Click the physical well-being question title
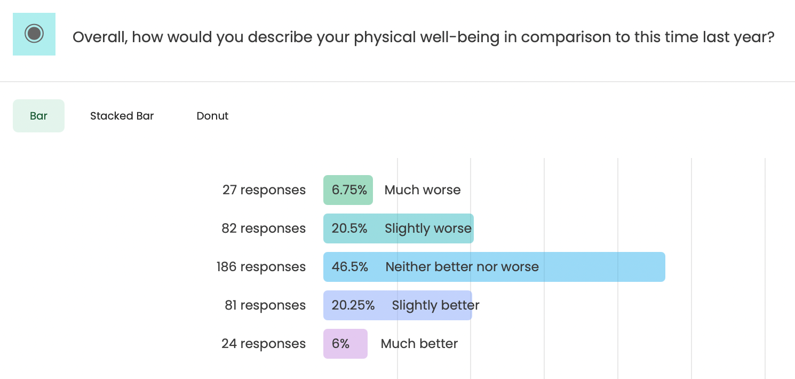 [423, 37]
